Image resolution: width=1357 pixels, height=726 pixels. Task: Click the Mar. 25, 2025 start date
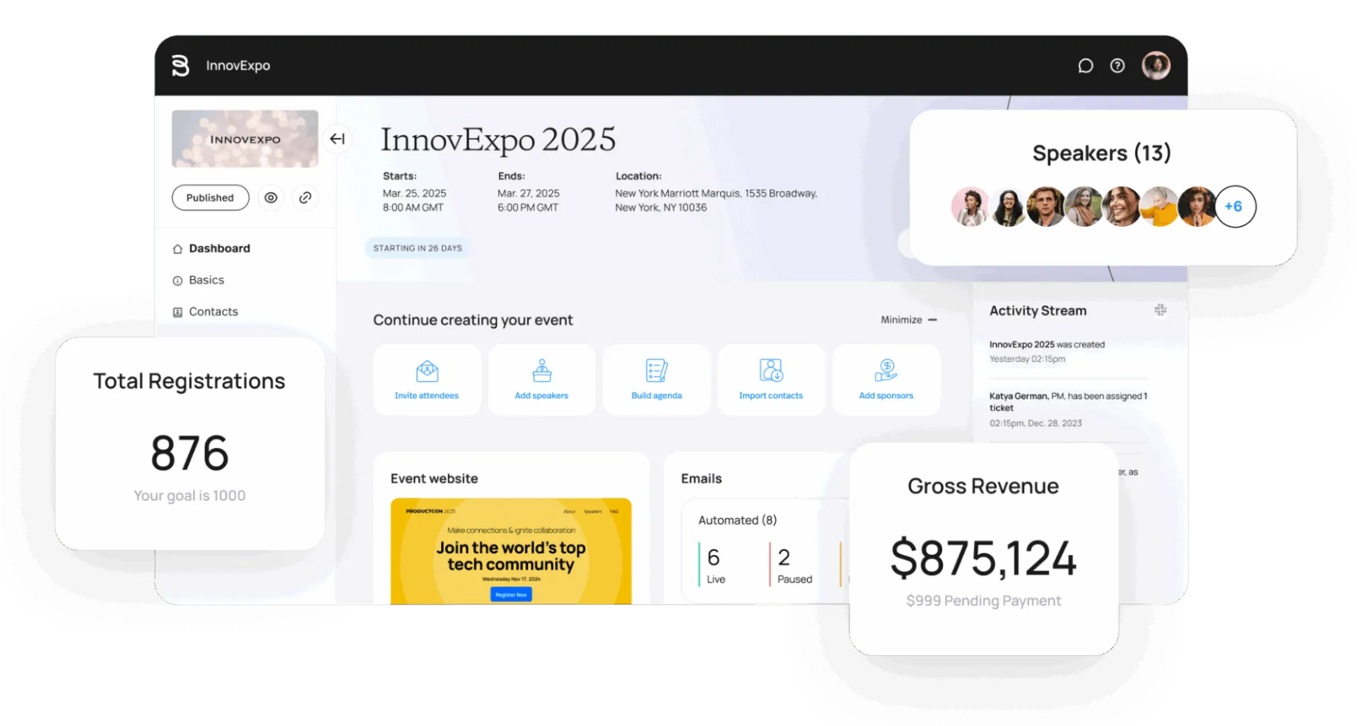[x=414, y=193]
